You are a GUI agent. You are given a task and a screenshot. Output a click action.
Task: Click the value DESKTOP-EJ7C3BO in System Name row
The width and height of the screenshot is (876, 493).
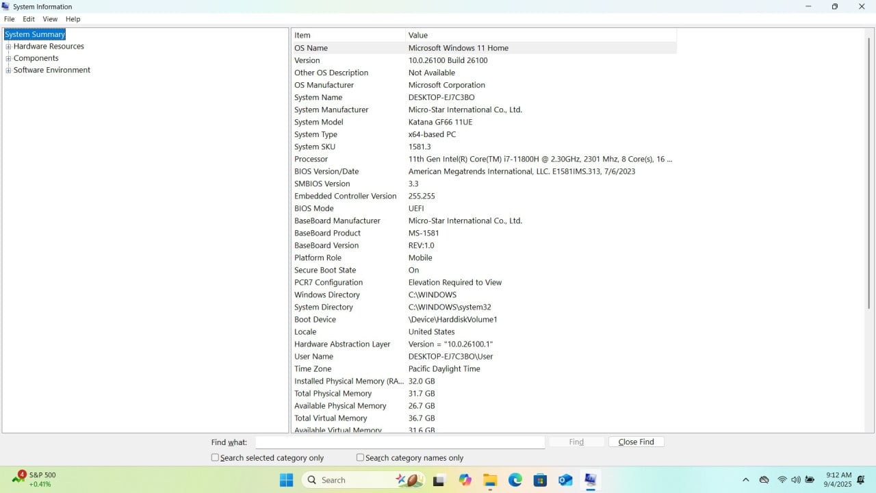pyautogui.click(x=441, y=97)
